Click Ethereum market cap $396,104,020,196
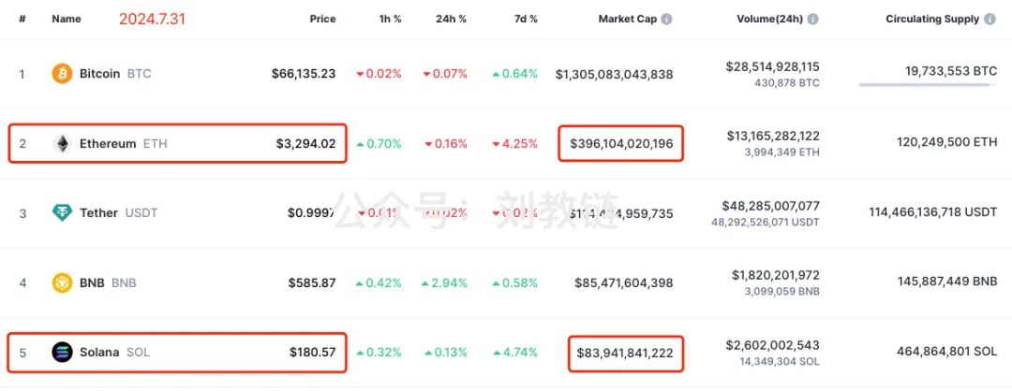Viewport: 1012px width, 391px height. tap(621, 144)
